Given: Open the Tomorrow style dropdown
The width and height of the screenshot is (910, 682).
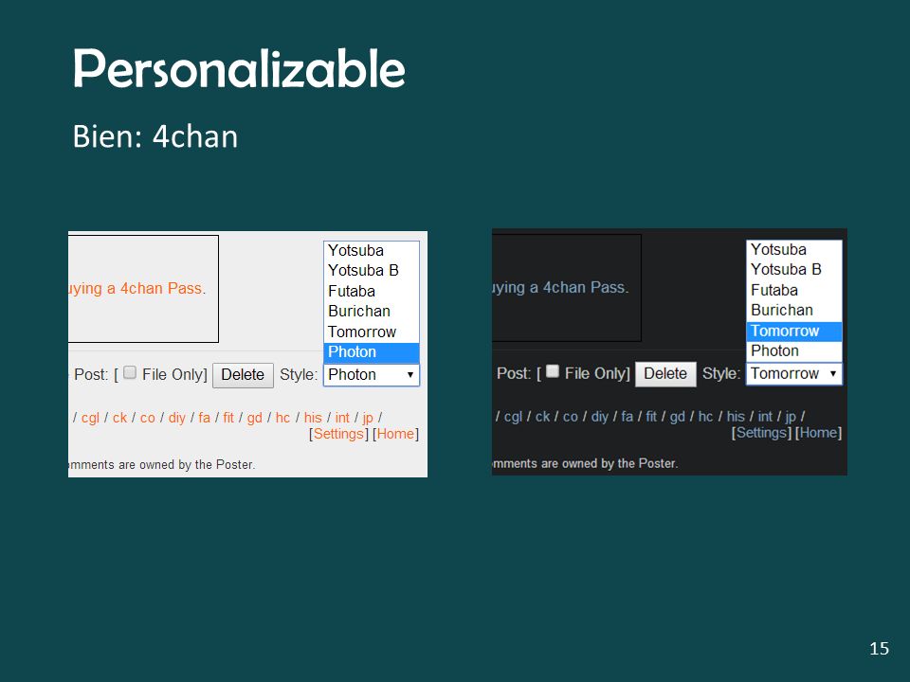Looking at the screenshot, I should [x=794, y=373].
